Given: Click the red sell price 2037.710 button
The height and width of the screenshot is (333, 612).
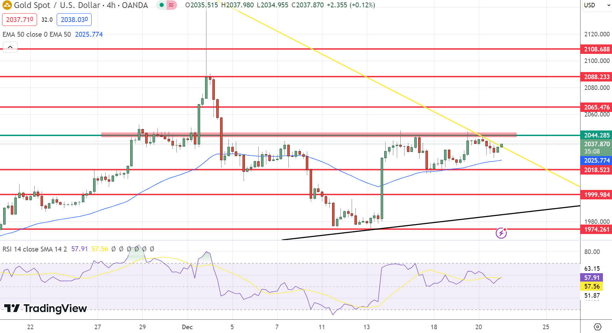Looking at the screenshot, I should [x=20, y=20].
